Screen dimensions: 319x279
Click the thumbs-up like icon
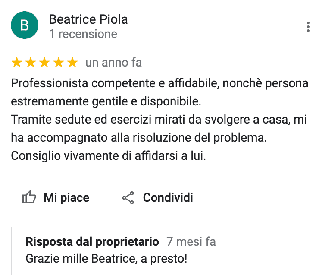click(x=29, y=198)
